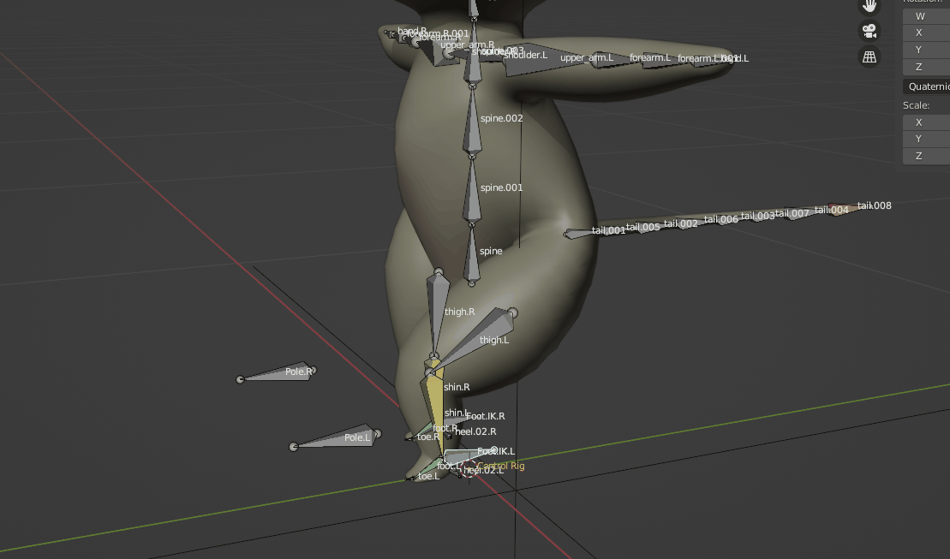Viewport: 950px width, 559px height.
Task: Switch perspective/orthographic with the grid icon
Action: (x=869, y=57)
